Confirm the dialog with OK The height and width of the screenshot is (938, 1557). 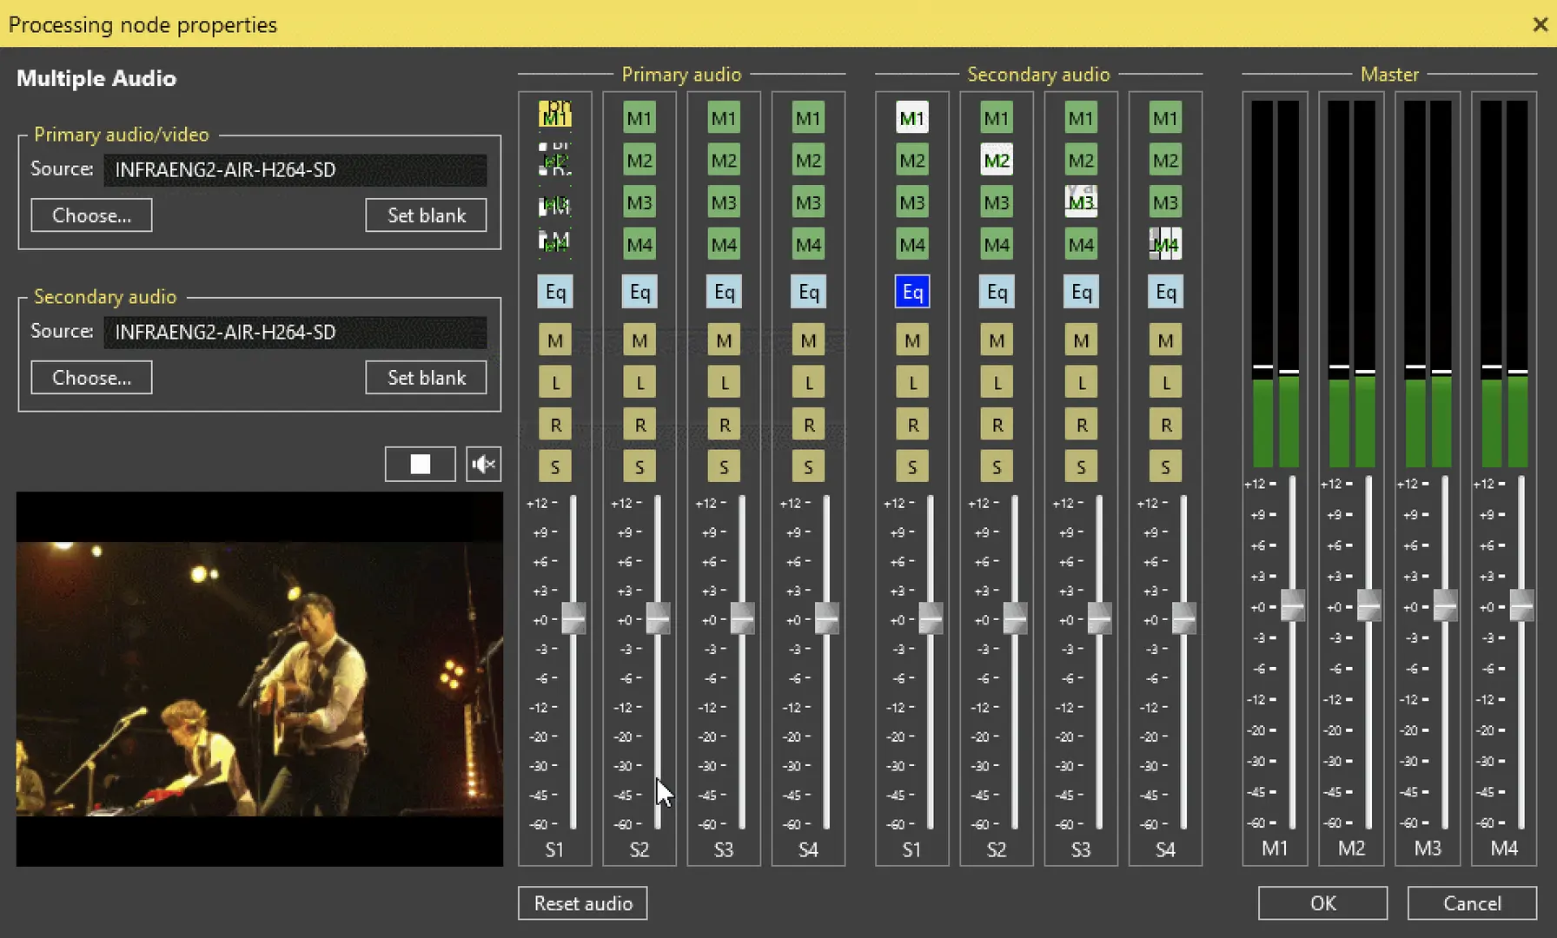click(x=1322, y=903)
